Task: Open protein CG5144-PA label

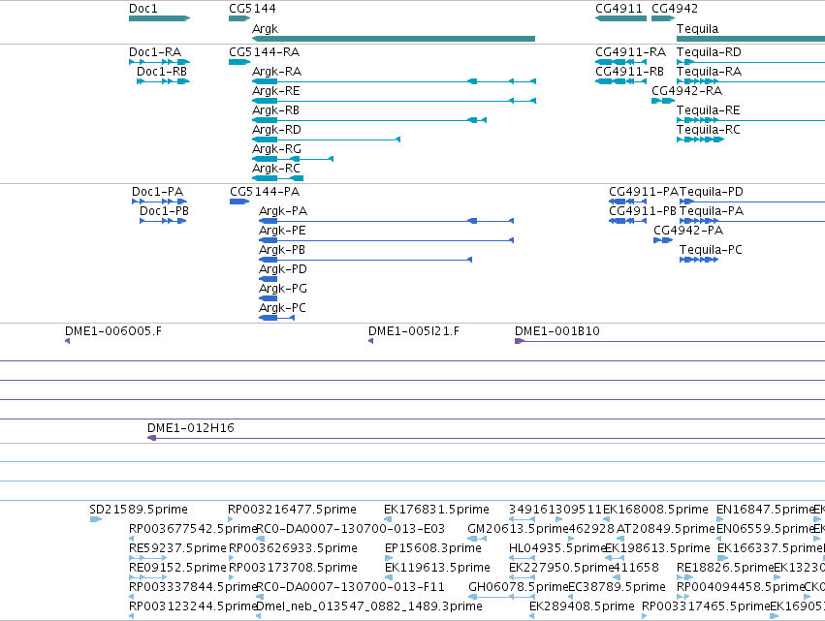Action: (265, 192)
